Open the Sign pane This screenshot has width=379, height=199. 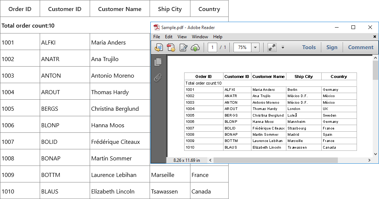332,47
